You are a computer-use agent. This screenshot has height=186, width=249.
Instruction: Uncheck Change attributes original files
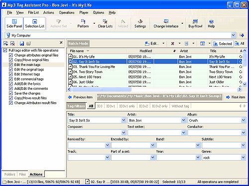[x=11, y=55]
